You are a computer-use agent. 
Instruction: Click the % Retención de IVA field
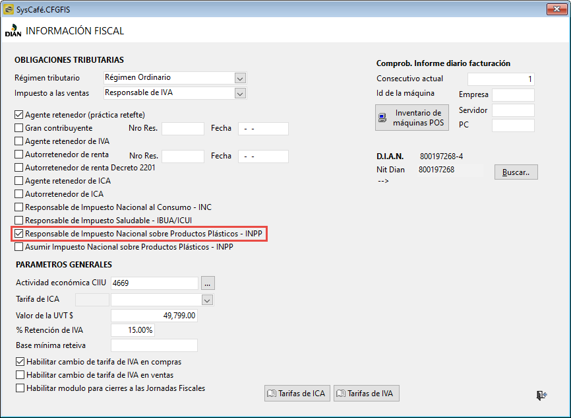tap(133, 330)
